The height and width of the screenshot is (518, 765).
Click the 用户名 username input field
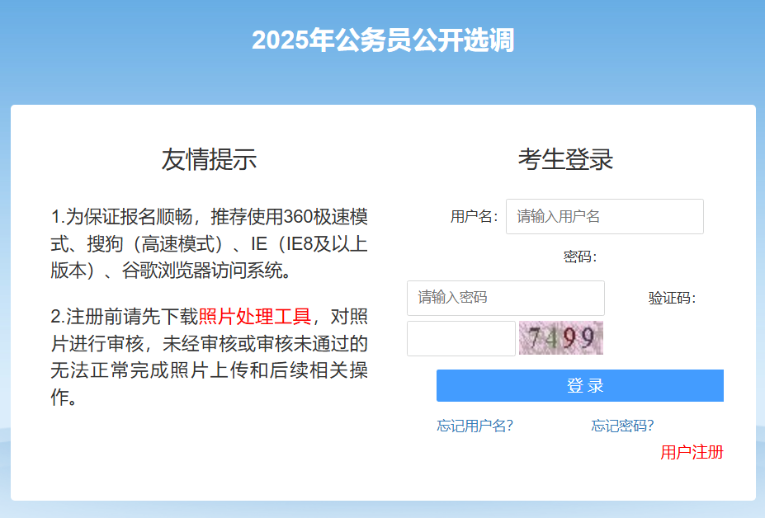[x=604, y=217]
